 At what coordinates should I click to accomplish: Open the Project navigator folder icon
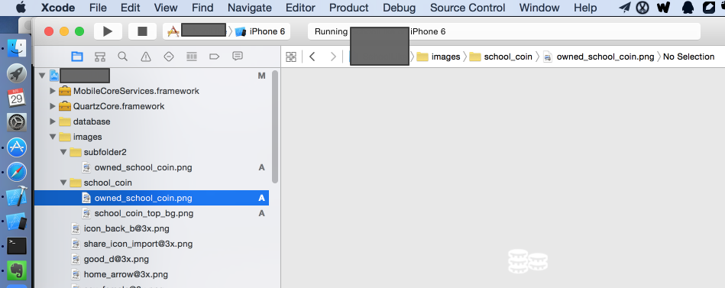[76, 57]
